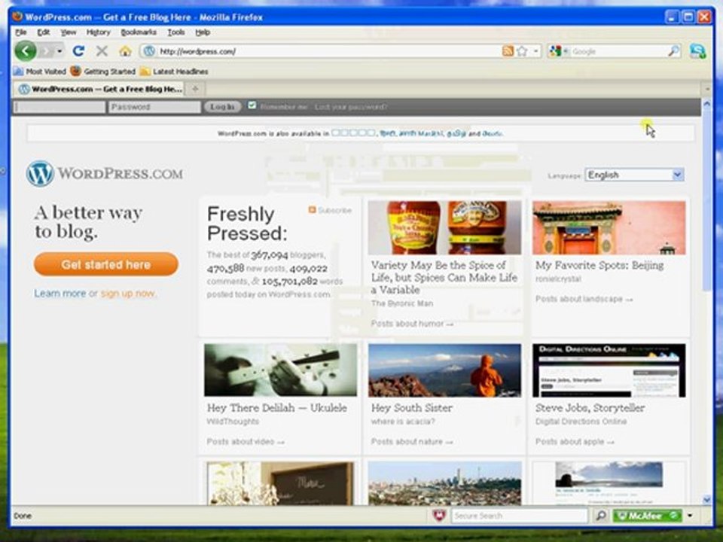The width and height of the screenshot is (723, 542).
Task: Open the back/forward history dropdown arrow
Action: [60, 51]
